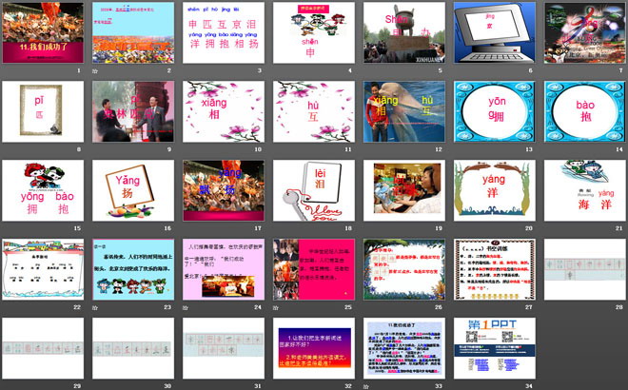Screen dimensions: 628x390
Task: Choose slide 15 "yōng bào 拥抱" with mascots
Action: pyautogui.click(x=43, y=190)
